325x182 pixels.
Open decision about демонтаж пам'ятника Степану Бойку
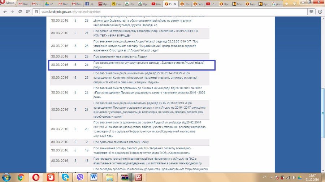[x=121, y=142]
